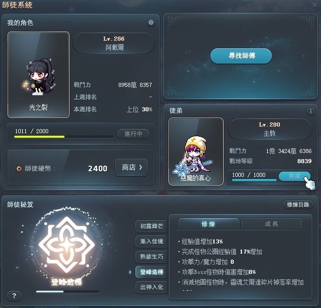
Task: Click the 師徒硬幣 coin icon
Action: (x=19, y=169)
